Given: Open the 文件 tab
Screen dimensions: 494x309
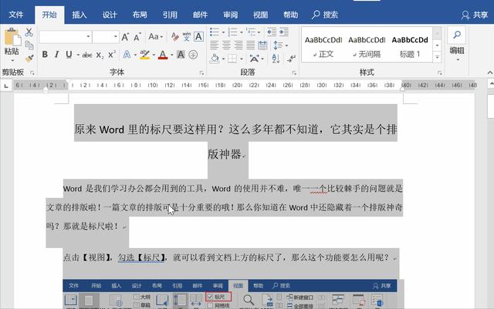Looking at the screenshot, I should pyautogui.click(x=16, y=15).
